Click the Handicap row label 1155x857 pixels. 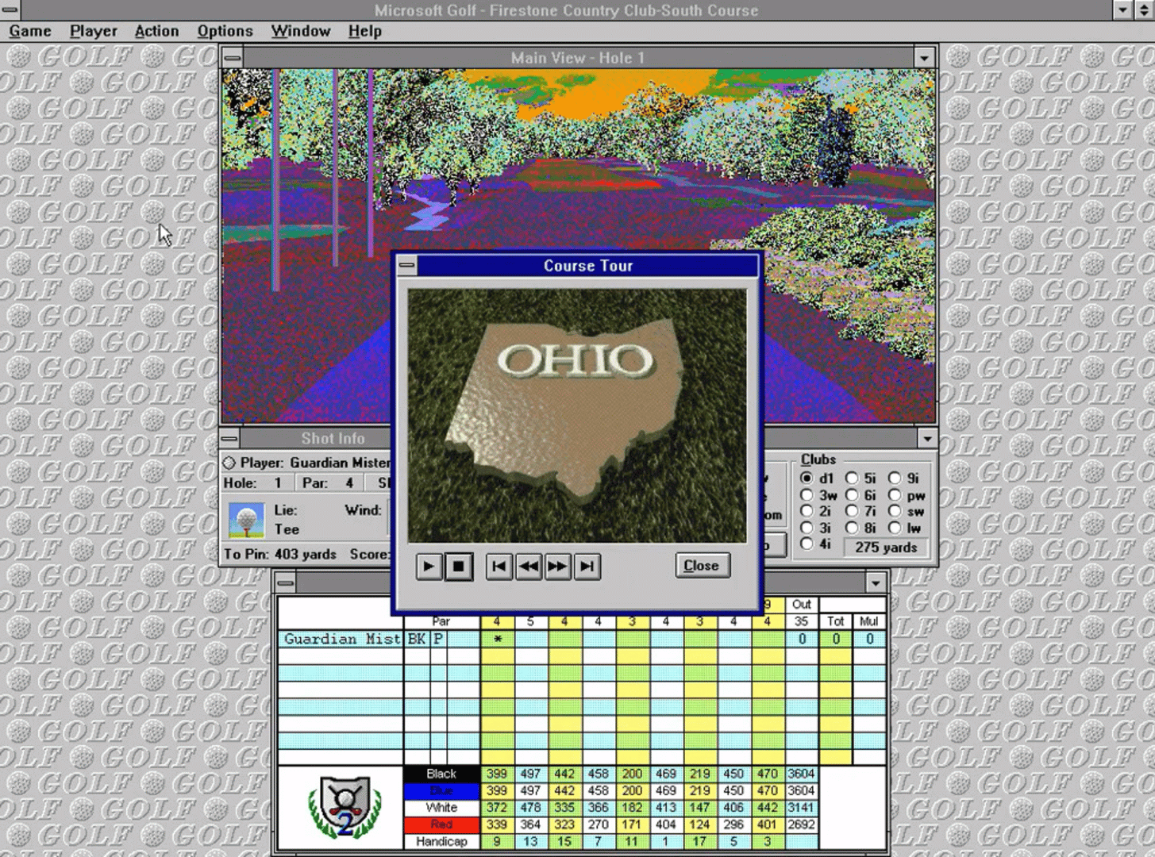441,841
